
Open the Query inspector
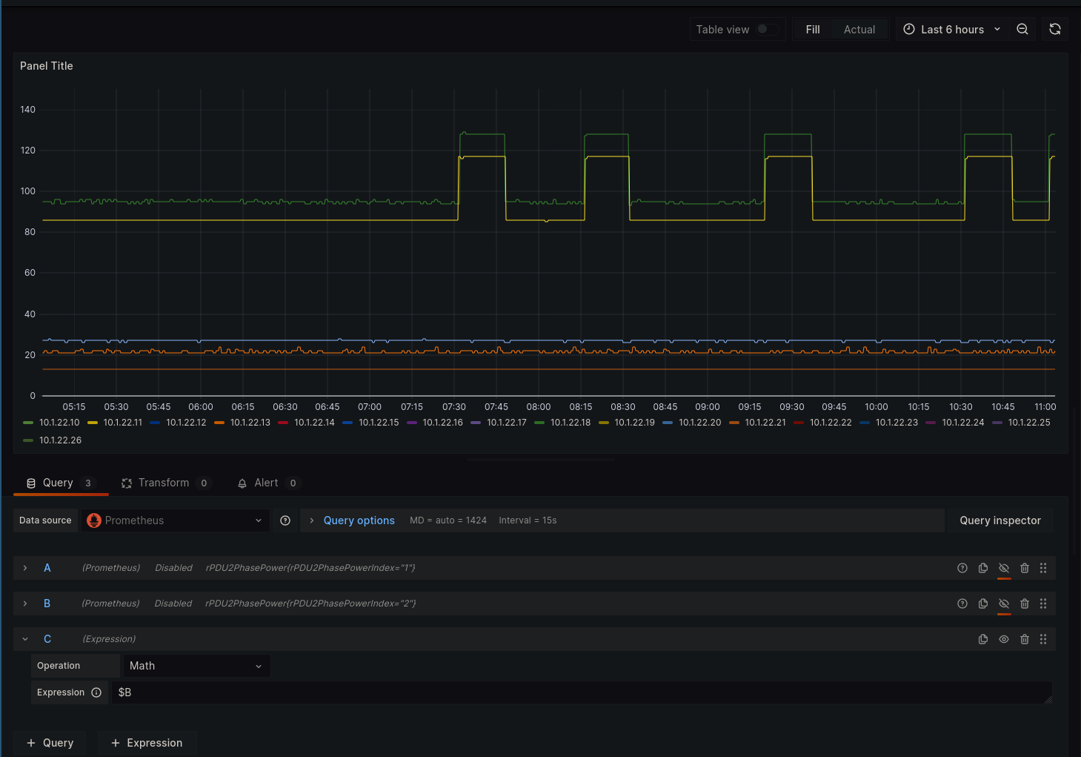(x=999, y=520)
